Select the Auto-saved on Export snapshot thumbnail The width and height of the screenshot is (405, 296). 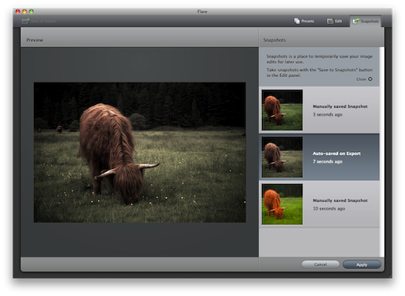(282, 157)
